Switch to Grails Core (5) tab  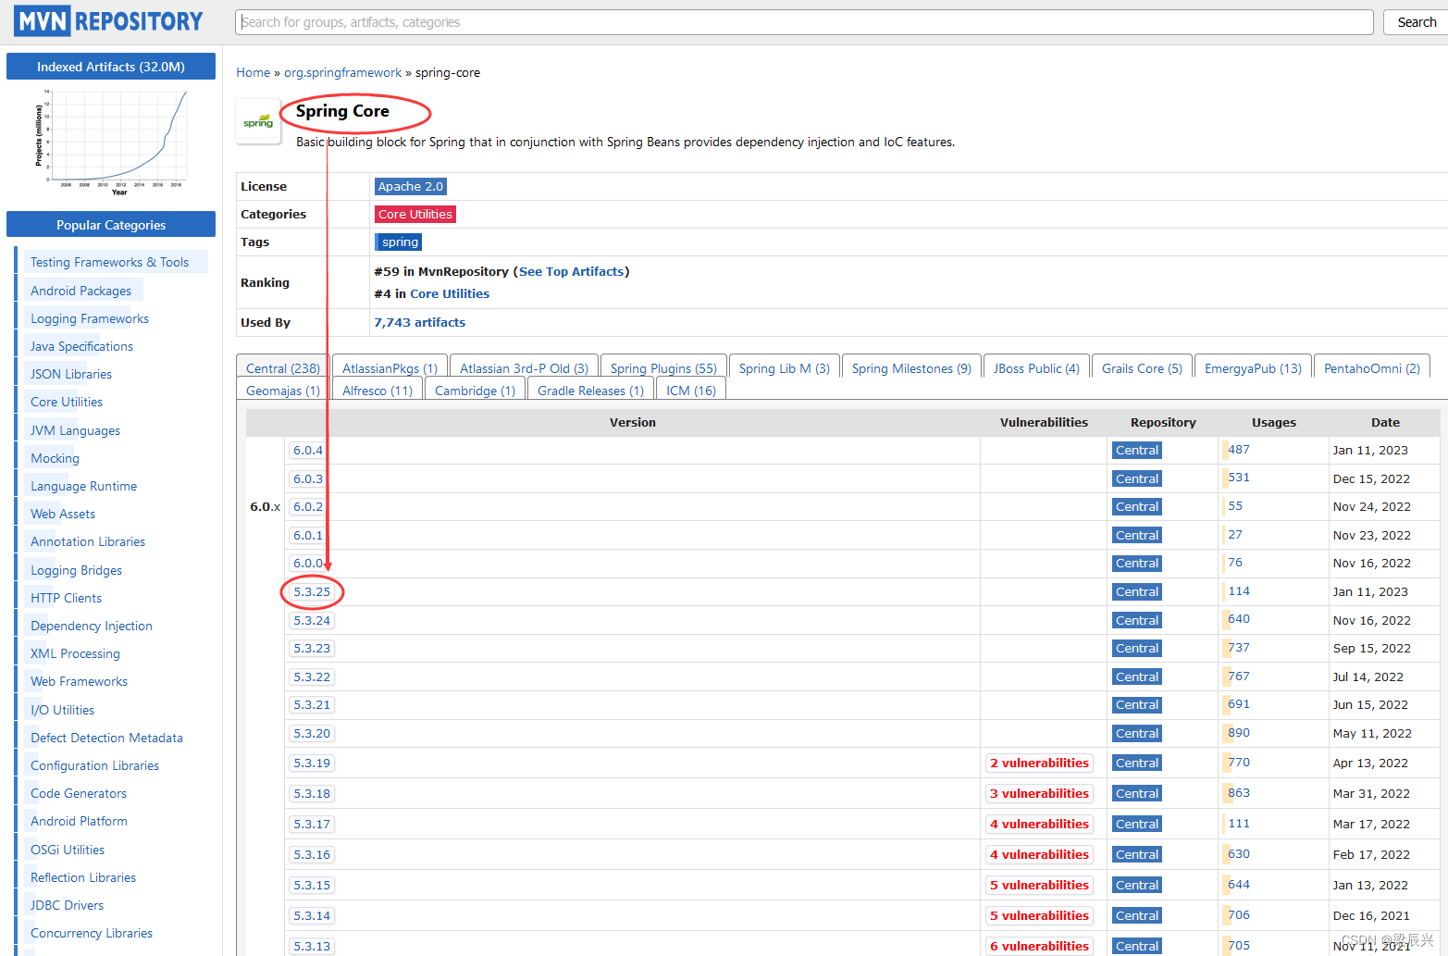[1142, 367]
